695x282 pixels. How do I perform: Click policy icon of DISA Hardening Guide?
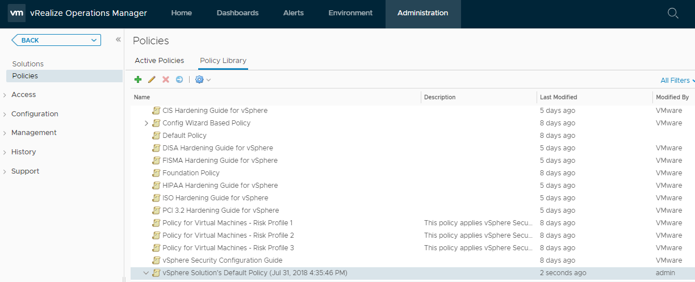(x=156, y=148)
